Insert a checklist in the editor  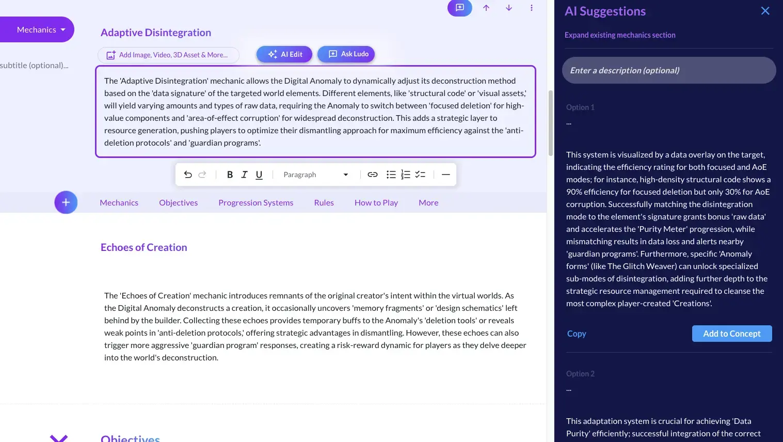coord(420,175)
